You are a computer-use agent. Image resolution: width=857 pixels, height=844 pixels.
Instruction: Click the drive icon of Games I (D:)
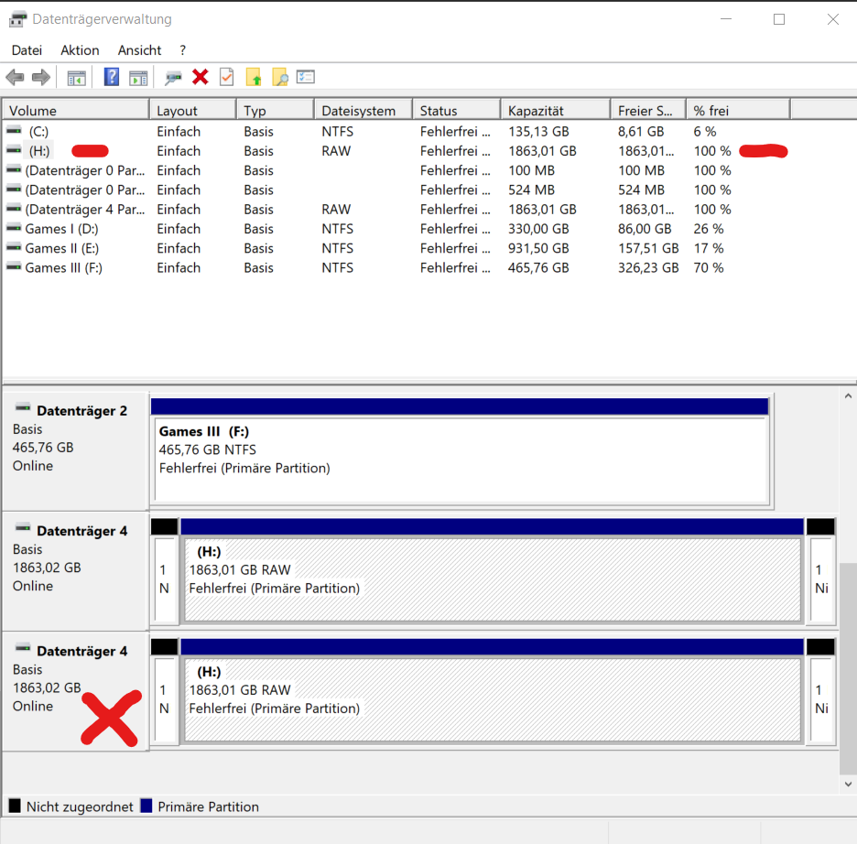click(14, 228)
